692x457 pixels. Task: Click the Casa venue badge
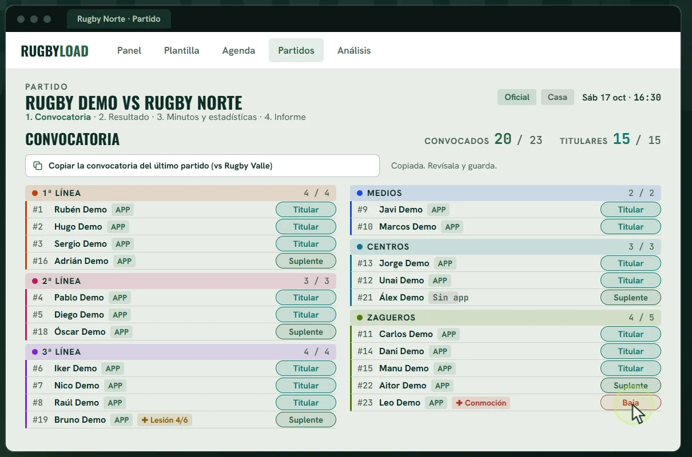(558, 97)
